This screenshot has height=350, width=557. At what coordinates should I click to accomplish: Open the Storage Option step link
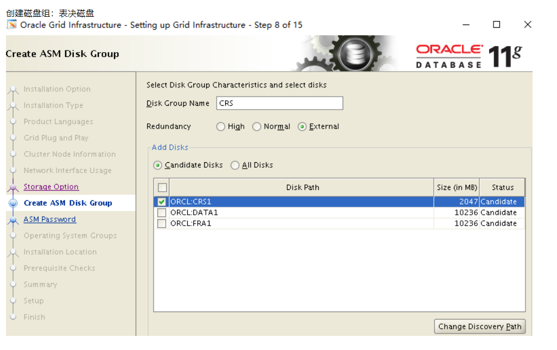51,187
